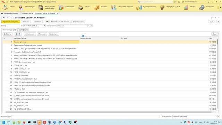The image size is (222, 125).
Task: Click the Изменить button
Action: coord(42,34)
